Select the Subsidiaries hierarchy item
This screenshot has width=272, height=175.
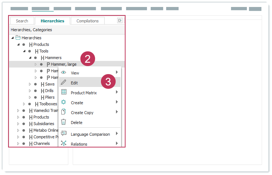[x=44, y=124]
